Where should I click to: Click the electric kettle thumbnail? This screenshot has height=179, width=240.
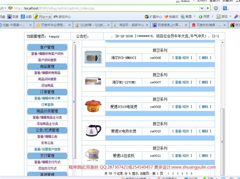[93, 130]
